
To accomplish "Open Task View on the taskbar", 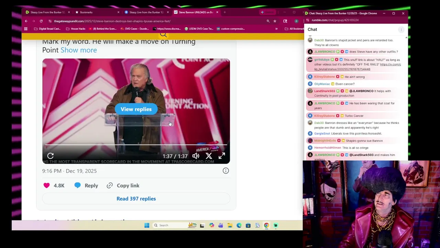I will pos(202,226).
